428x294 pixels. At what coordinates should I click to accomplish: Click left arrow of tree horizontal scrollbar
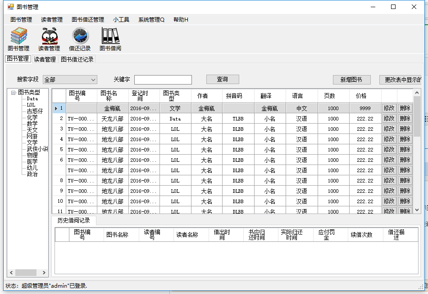click(11, 272)
